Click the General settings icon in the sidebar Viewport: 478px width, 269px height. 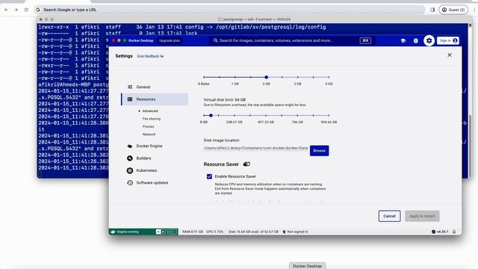[130, 87]
